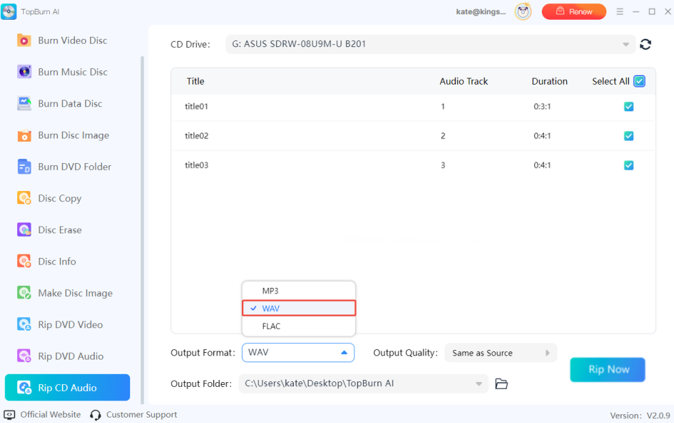Click the Disc Erase sidebar icon
This screenshot has width=674, height=423.
(x=25, y=230)
